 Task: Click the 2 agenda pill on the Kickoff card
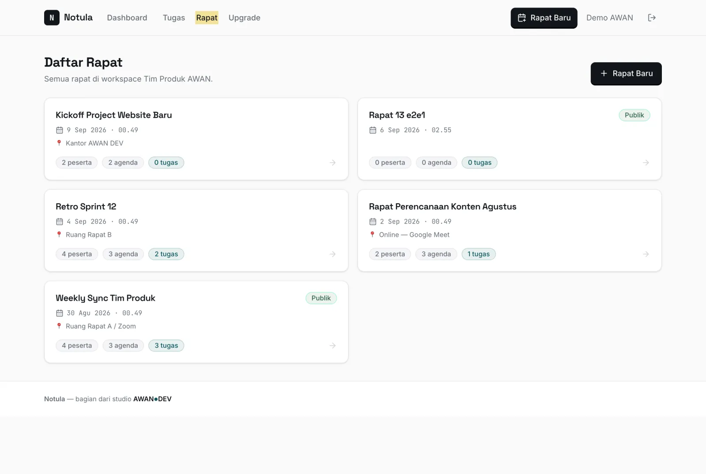(x=123, y=163)
